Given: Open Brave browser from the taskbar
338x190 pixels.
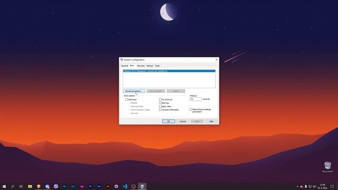Looking at the screenshot, I should [x=39, y=186].
